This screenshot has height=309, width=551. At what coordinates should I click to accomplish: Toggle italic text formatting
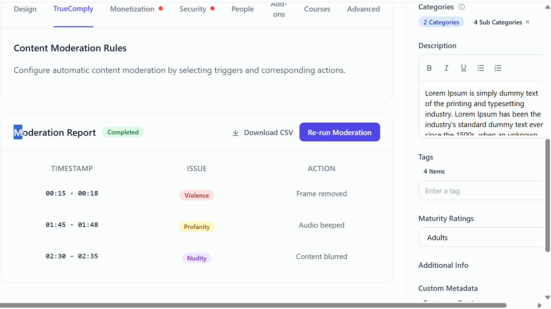pyautogui.click(x=446, y=68)
